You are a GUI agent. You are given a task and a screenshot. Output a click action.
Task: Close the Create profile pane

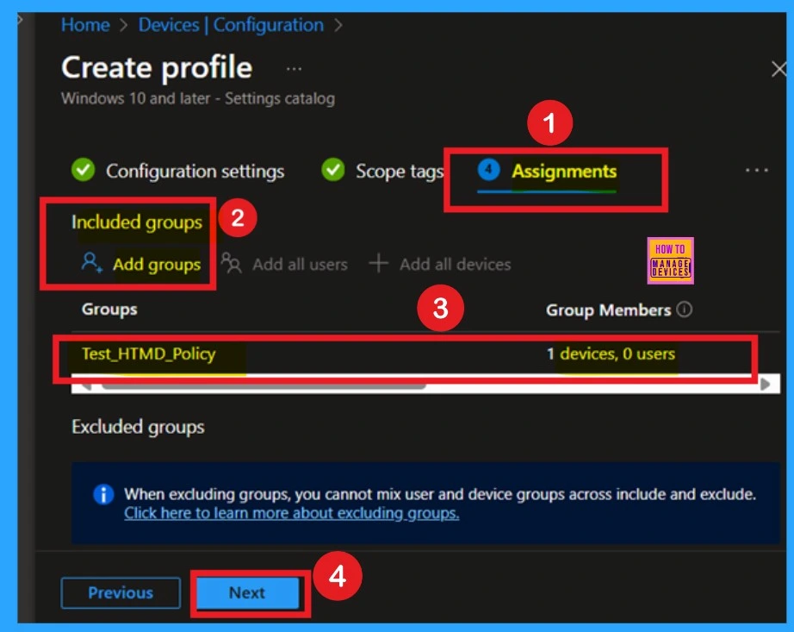click(x=778, y=69)
